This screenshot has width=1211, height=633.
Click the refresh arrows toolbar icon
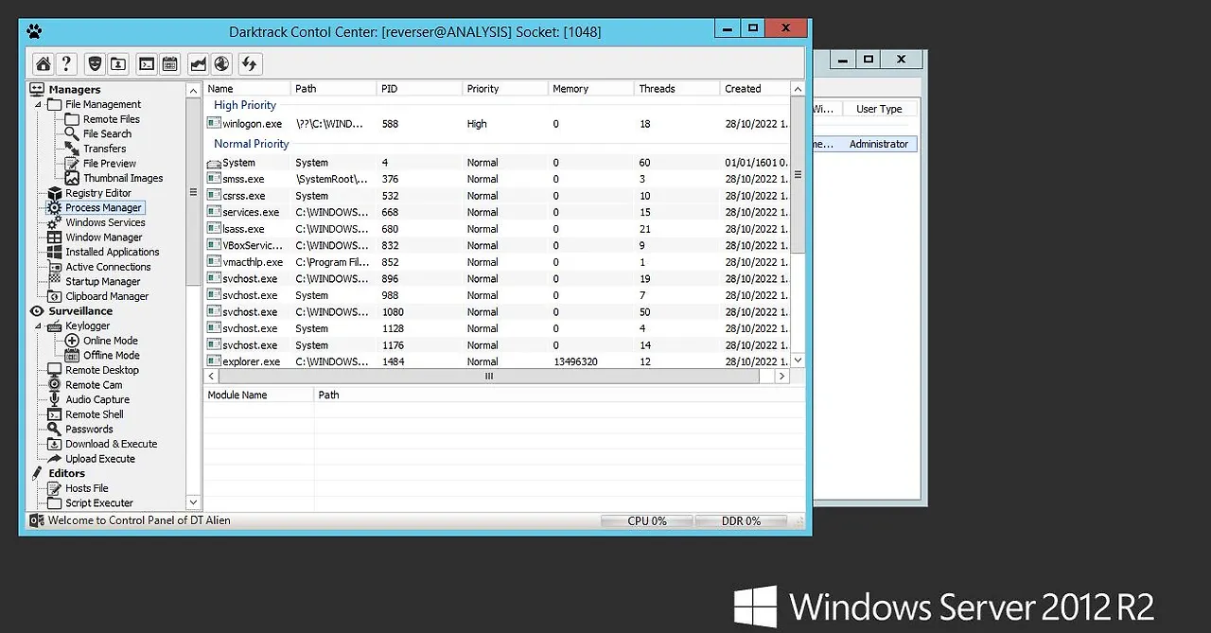point(250,63)
